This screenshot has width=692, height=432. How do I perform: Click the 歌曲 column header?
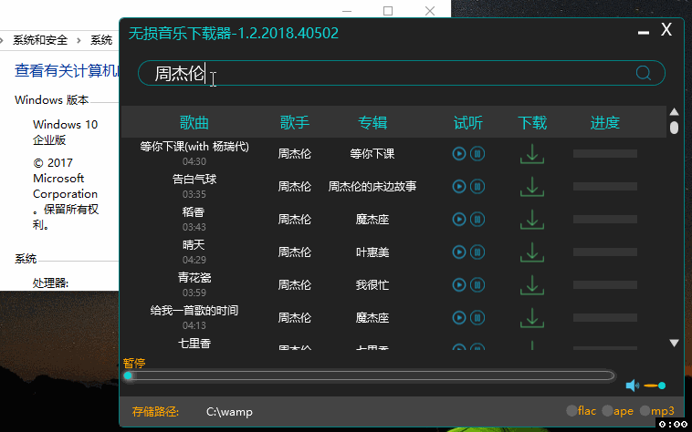click(194, 123)
